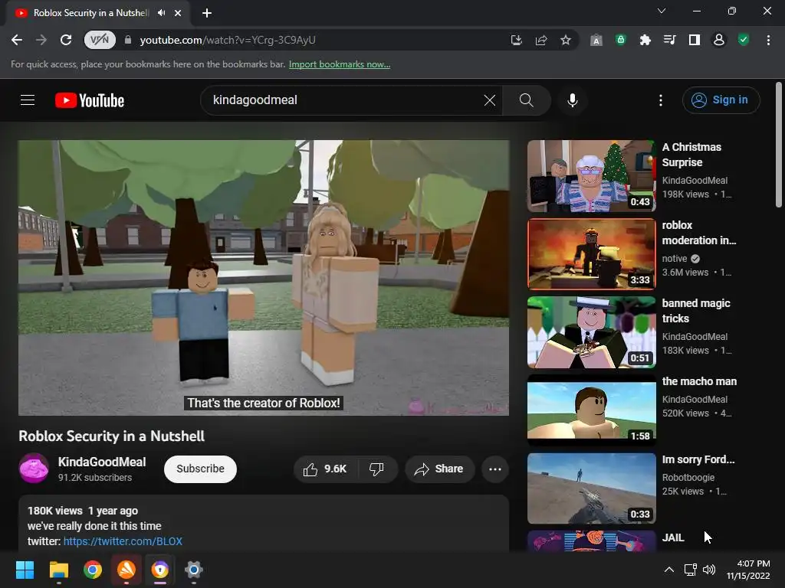Open File Explorer from taskbar
The image size is (785, 588).
click(x=58, y=570)
